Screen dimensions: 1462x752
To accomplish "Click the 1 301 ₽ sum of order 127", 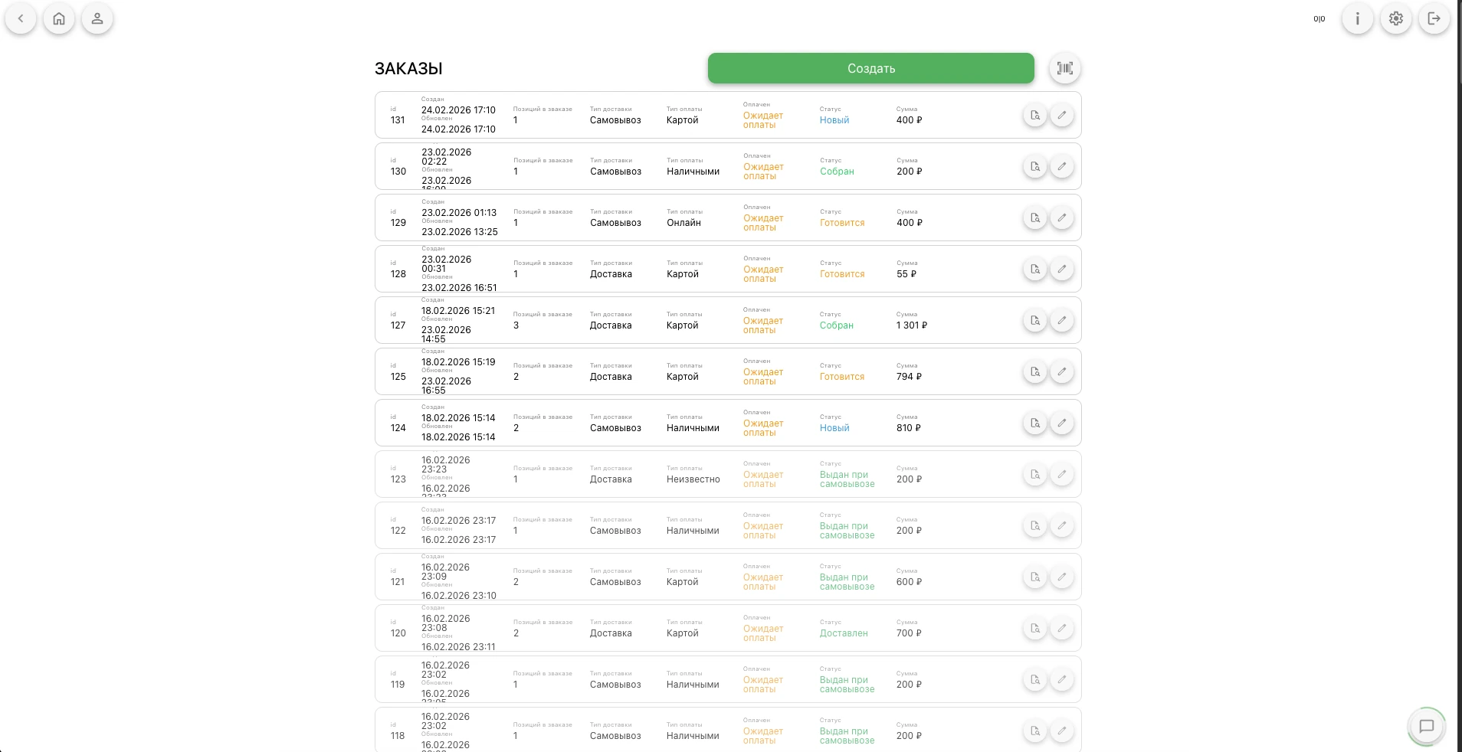I will point(911,325).
